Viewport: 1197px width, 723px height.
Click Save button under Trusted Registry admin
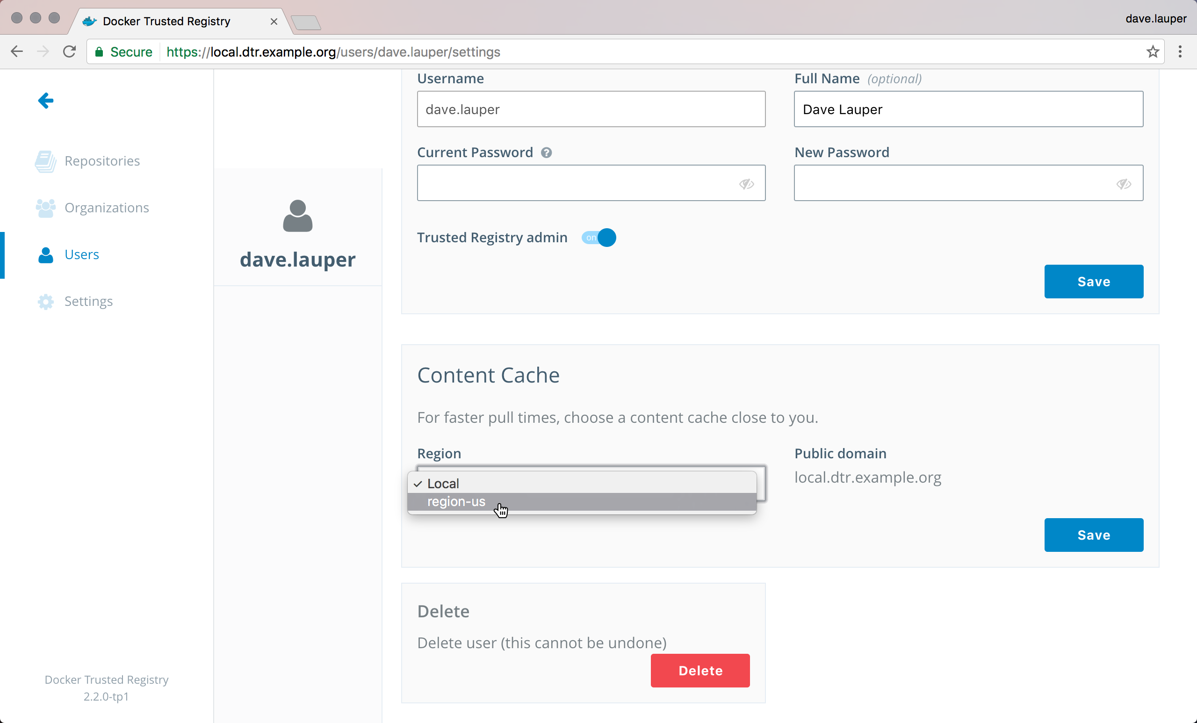[x=1093, y=282]
